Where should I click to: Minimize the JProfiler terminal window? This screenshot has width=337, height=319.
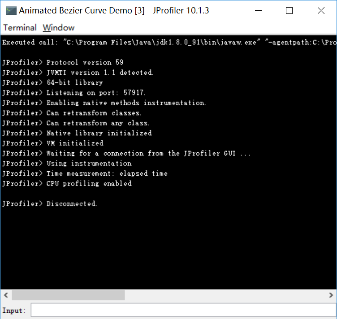point(258,10)
